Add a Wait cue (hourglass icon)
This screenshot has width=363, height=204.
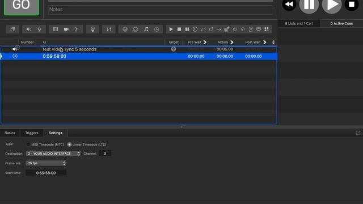251,29
